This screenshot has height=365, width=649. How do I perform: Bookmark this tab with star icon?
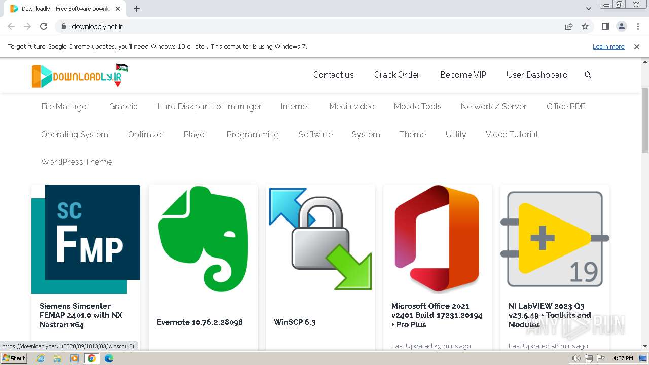[x=585, y=26]
